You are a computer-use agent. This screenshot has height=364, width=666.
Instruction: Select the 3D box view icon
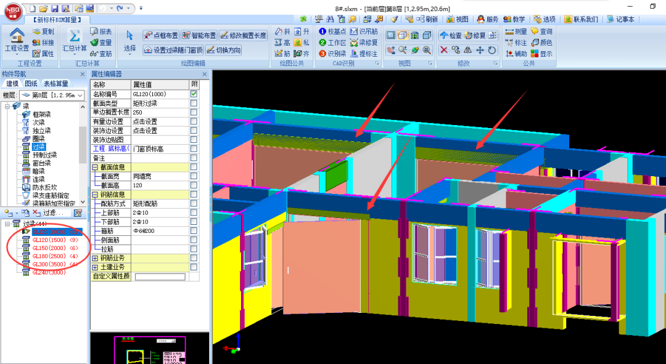point(403,35)
